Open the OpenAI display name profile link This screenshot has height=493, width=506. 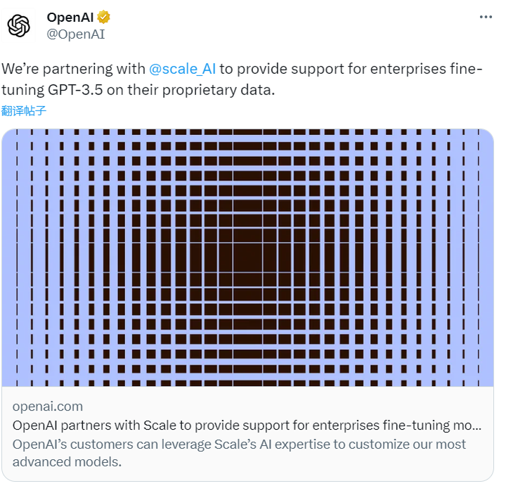pyautogui.click(x=70, y=18)
